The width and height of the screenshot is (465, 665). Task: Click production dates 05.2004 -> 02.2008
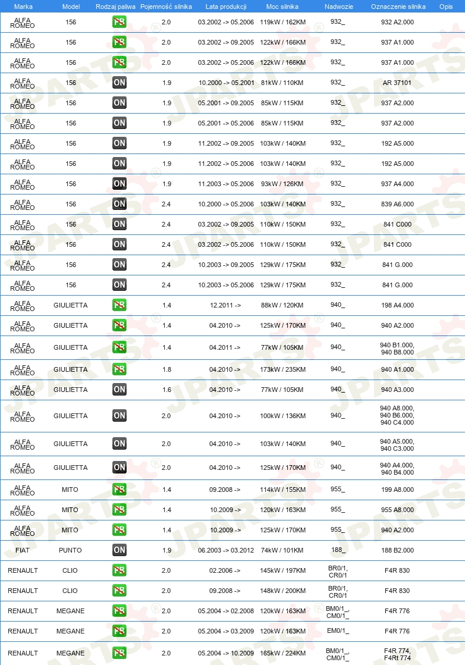click(x=226, y=611)
